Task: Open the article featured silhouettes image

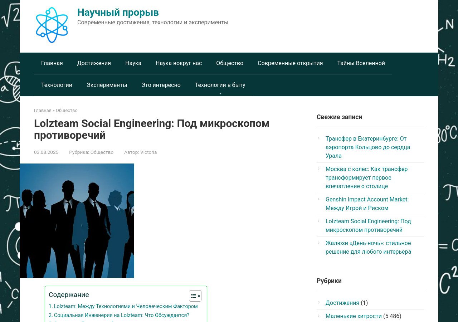Action: [x=77, y=221]
